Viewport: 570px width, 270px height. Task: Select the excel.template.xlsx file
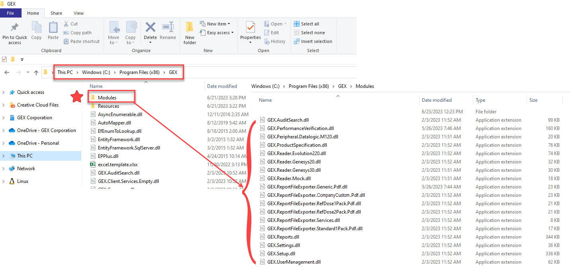pyautogui.click(x=118, y=165)
